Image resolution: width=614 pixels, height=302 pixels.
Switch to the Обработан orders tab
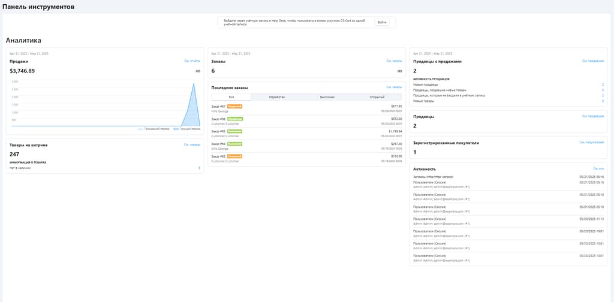click(x=276, y=96)
